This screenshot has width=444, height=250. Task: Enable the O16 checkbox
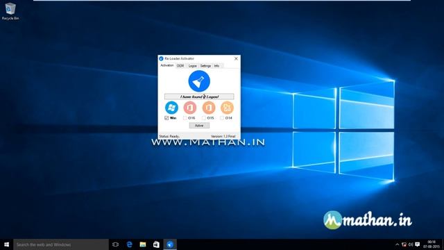[x=185, y=118]
